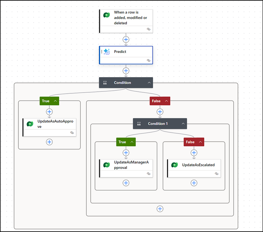
Task: Insert a step between Predict and Condition
Action: click(126, 71)
